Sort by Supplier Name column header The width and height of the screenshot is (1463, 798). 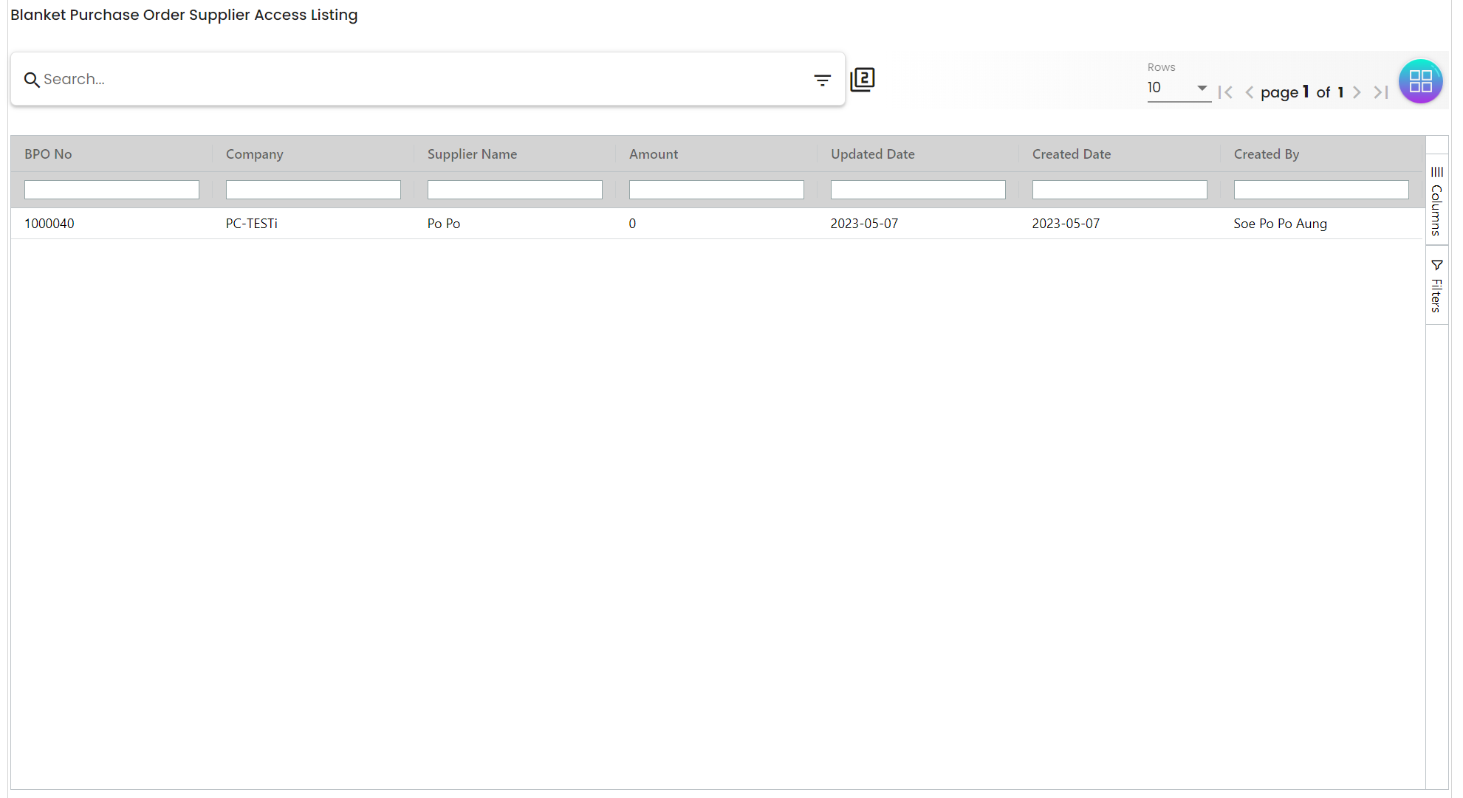coord(472,154)
